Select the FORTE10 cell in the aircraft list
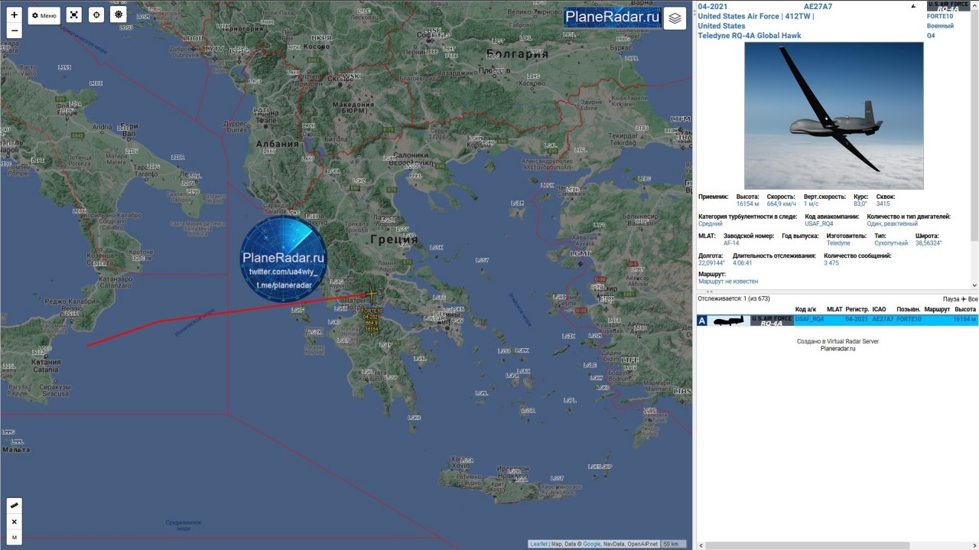Viewport: 979px width, 550px height. tap(909, 318)
